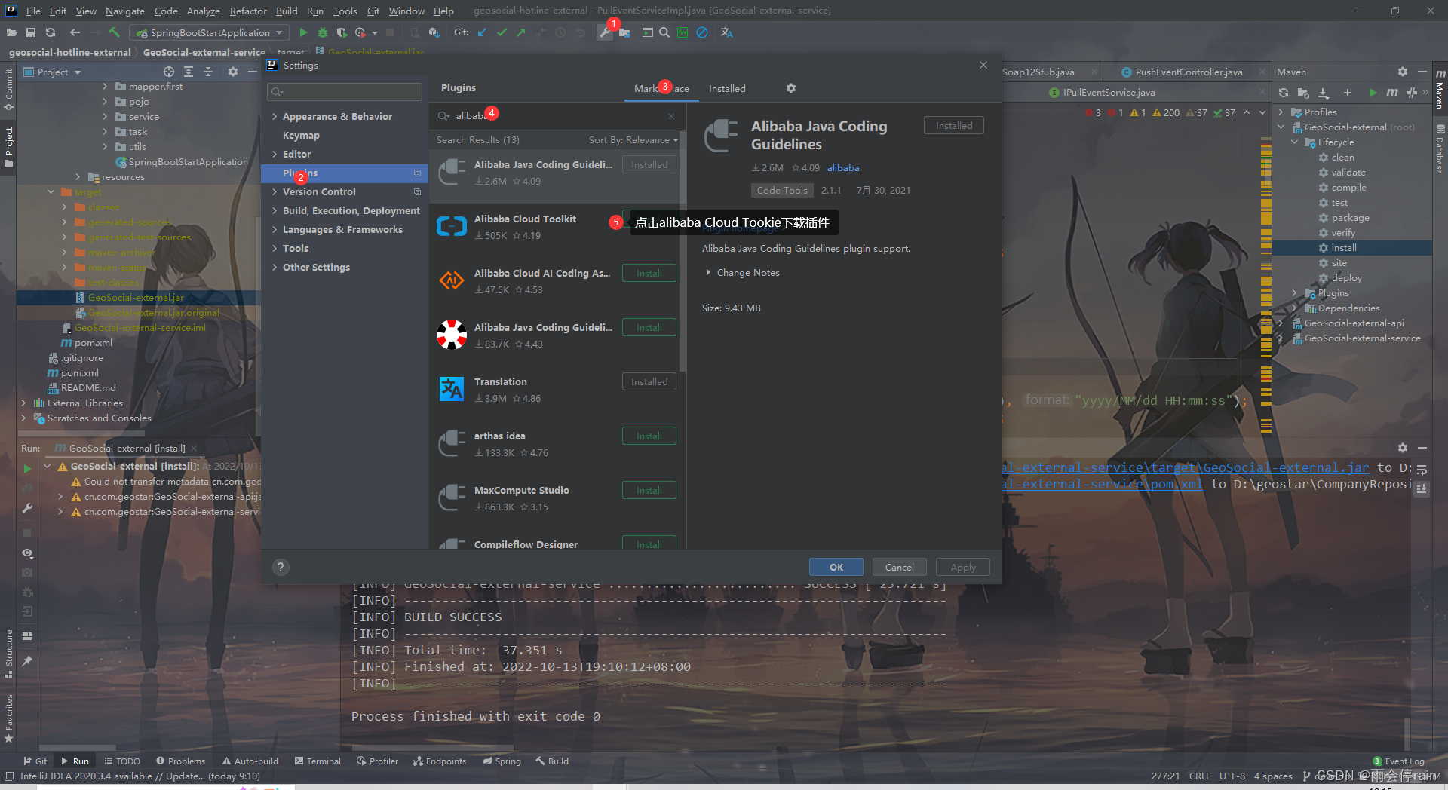Viewport: 1448px width, 790px height.
Task: Open Search Everywhere magnifier icon in toolbar
Action: [664, 32]
